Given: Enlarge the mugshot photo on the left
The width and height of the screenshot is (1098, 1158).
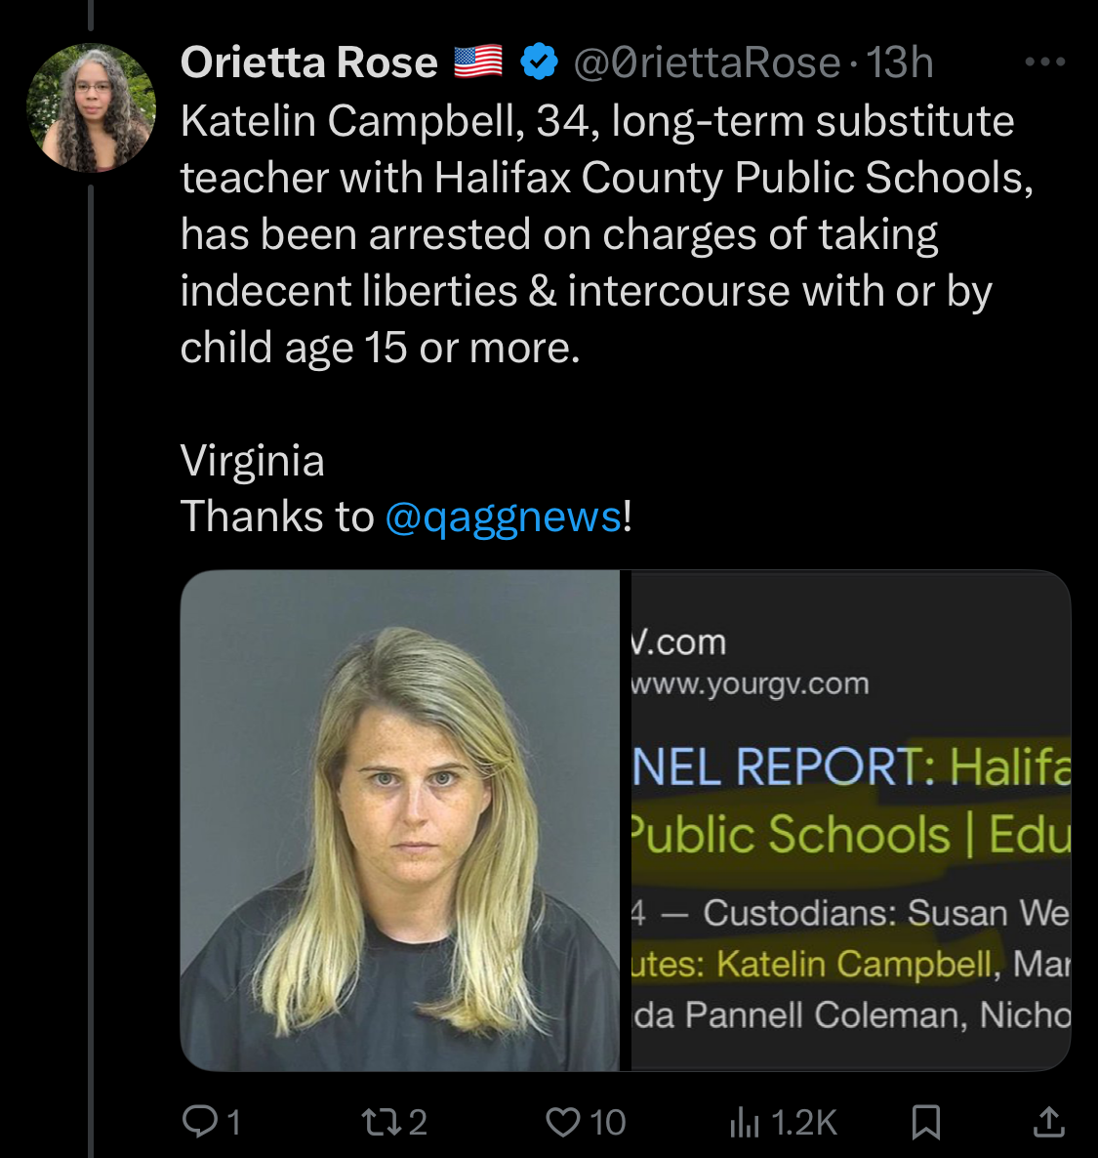Looking at the screenshot, I should tap(400, 820).
